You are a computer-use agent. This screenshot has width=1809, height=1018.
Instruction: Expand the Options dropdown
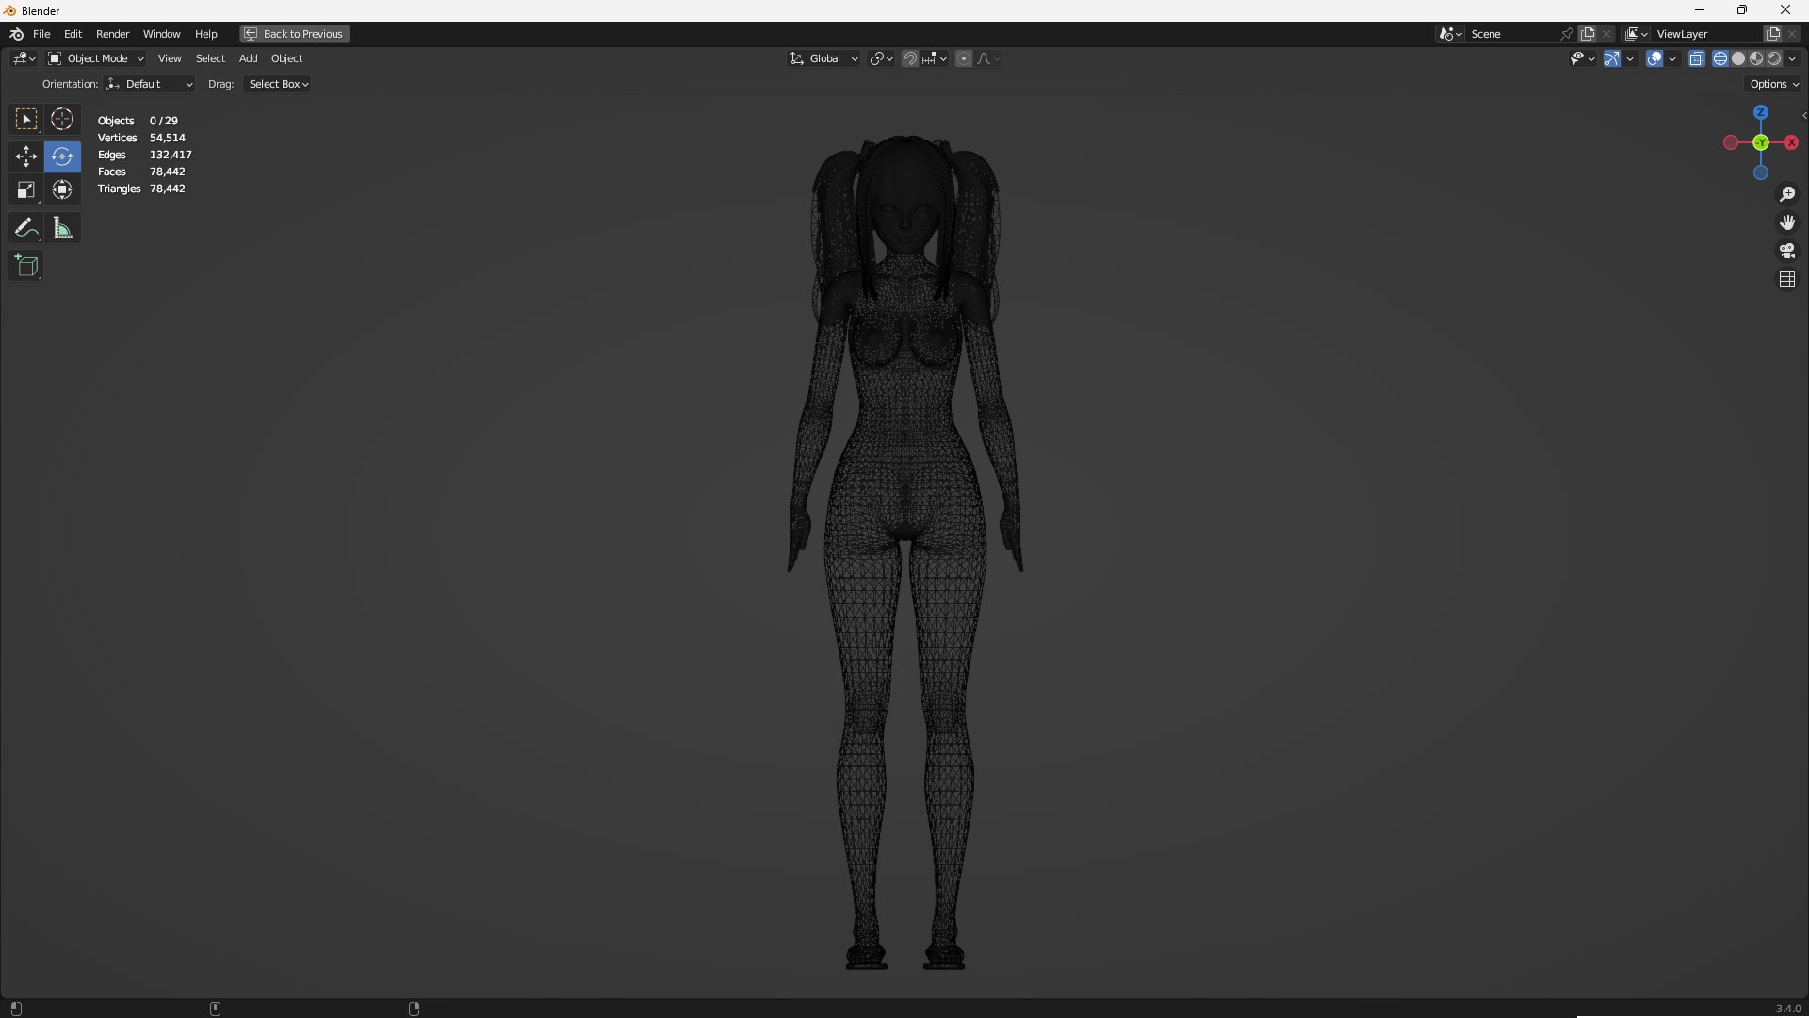[1774, 84]
